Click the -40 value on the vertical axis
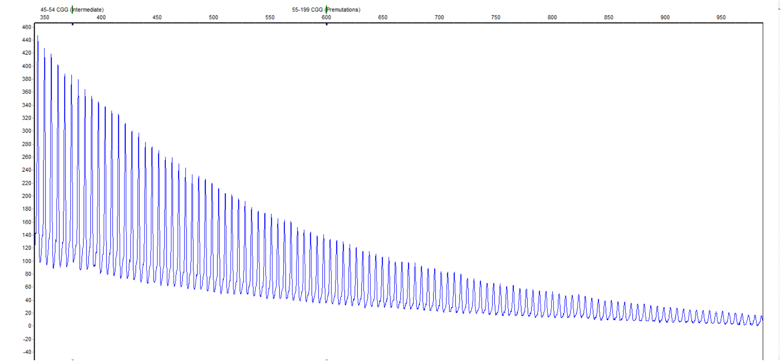This screenshot has width=781, height=361. [x=27, y=352]
